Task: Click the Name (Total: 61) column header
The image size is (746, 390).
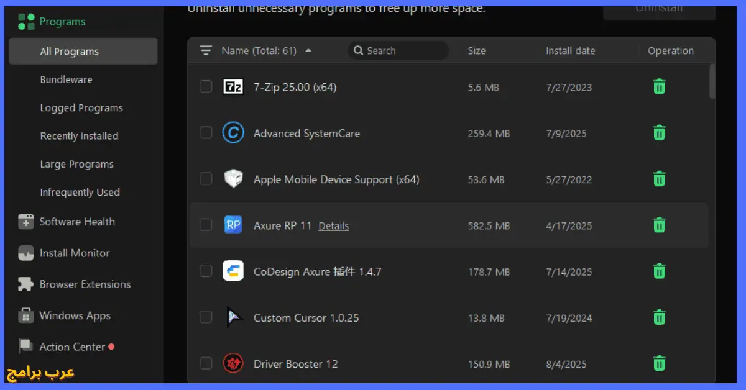Action: (x=259, y=51)
